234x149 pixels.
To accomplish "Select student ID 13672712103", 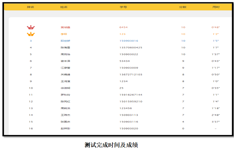I will pos(131,74).
